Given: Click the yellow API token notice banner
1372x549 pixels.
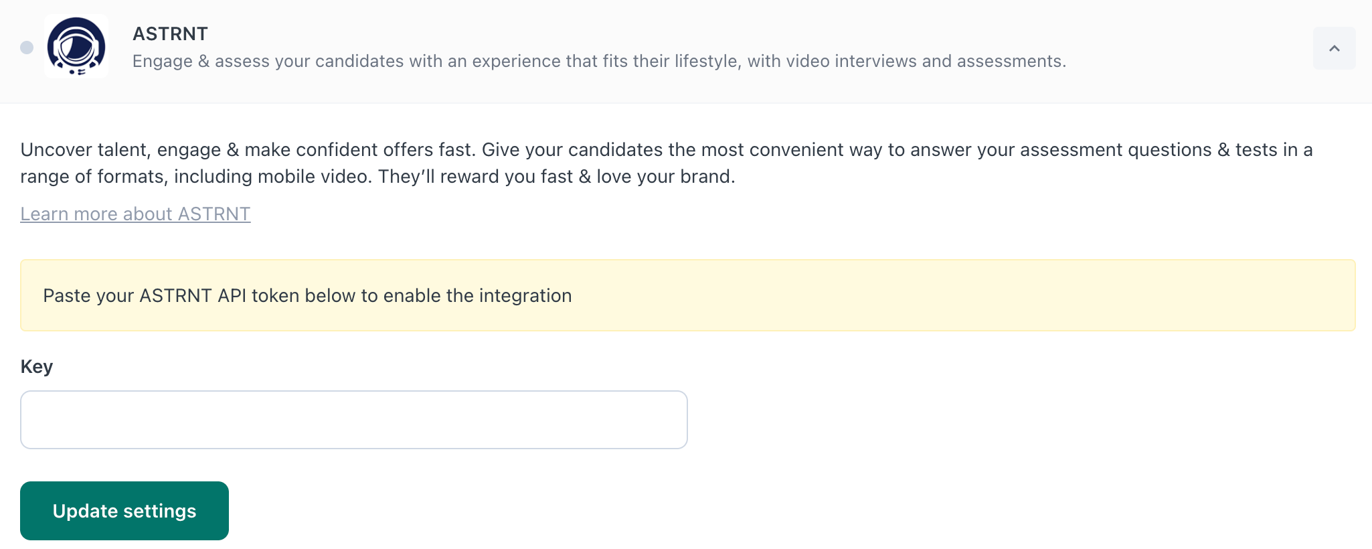Looking at the screenshot, I should [685, 295].
